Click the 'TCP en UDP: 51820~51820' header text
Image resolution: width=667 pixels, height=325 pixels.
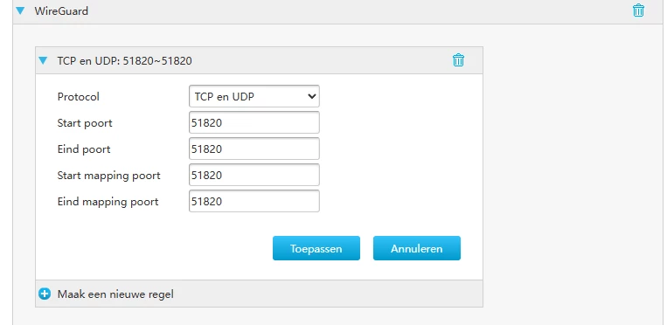click(x=124, y=61)
